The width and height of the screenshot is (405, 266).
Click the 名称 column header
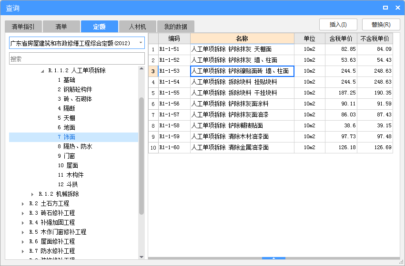(242, 38)
